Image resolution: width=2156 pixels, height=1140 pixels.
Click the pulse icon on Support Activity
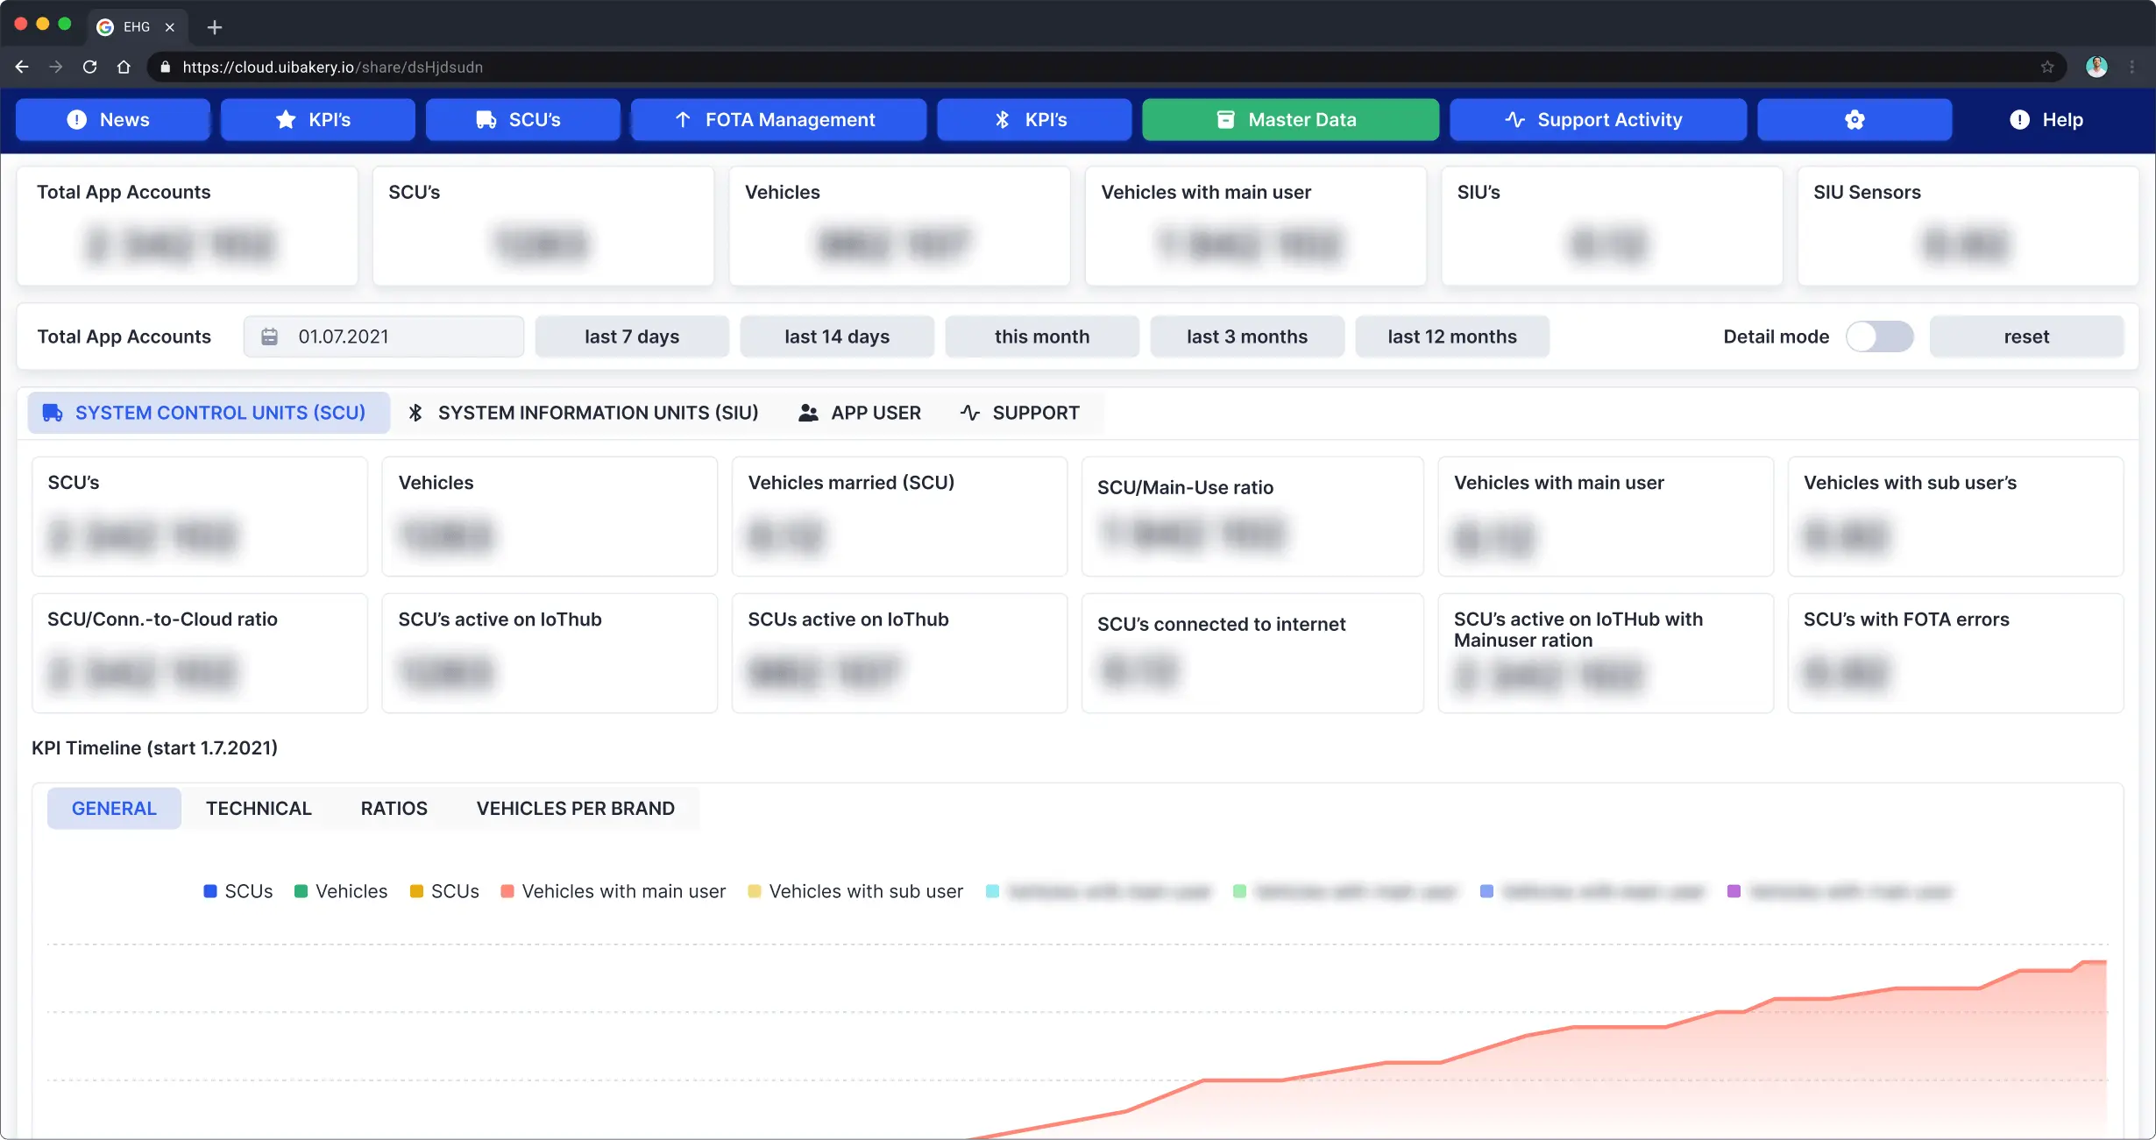[x=1515, y=120]
